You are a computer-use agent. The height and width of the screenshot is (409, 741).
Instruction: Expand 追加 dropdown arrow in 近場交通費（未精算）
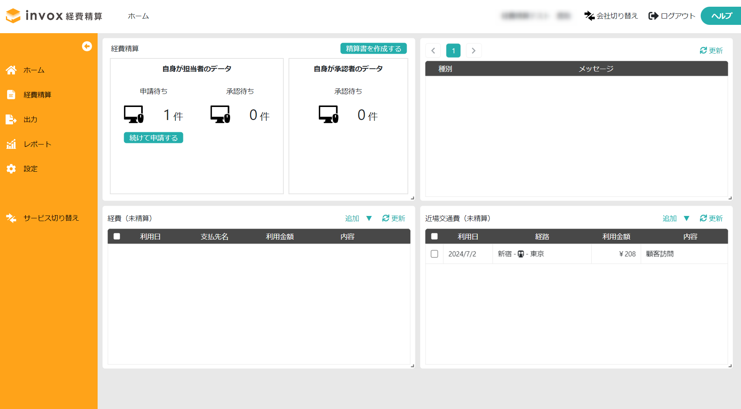click(x=687, y=218)
